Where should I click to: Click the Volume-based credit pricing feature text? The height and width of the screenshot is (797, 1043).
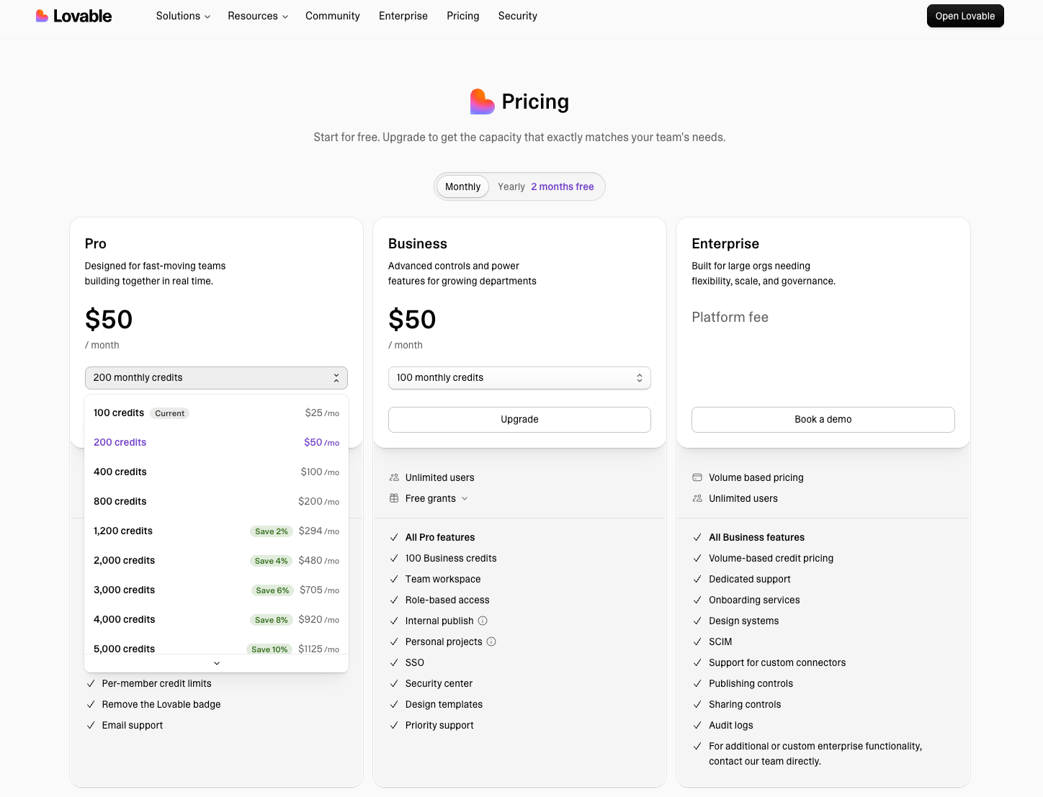pyautogui.click(x=771, y=558)
